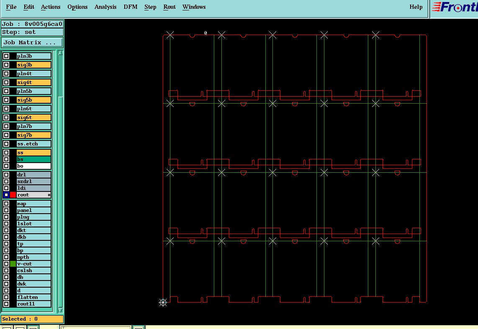This screenshot has width=478, height=329.
Task: Click the datum origin marker in the canvas
Action: point(163,303)
